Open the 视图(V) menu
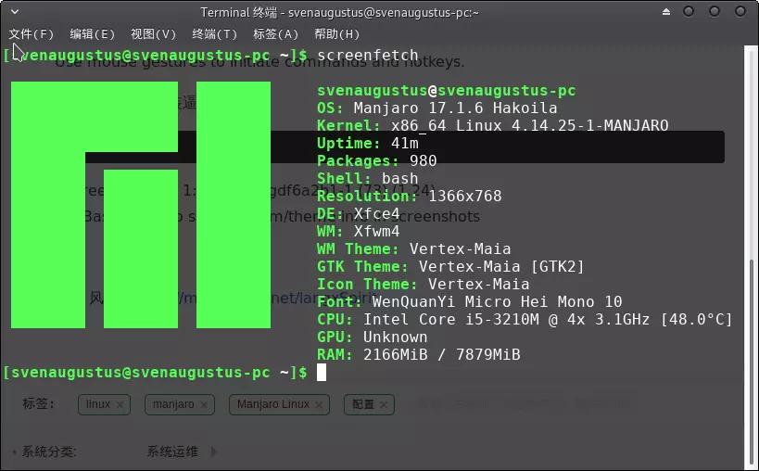This screenshot has width=759, height=471. (x=153, y=34)
